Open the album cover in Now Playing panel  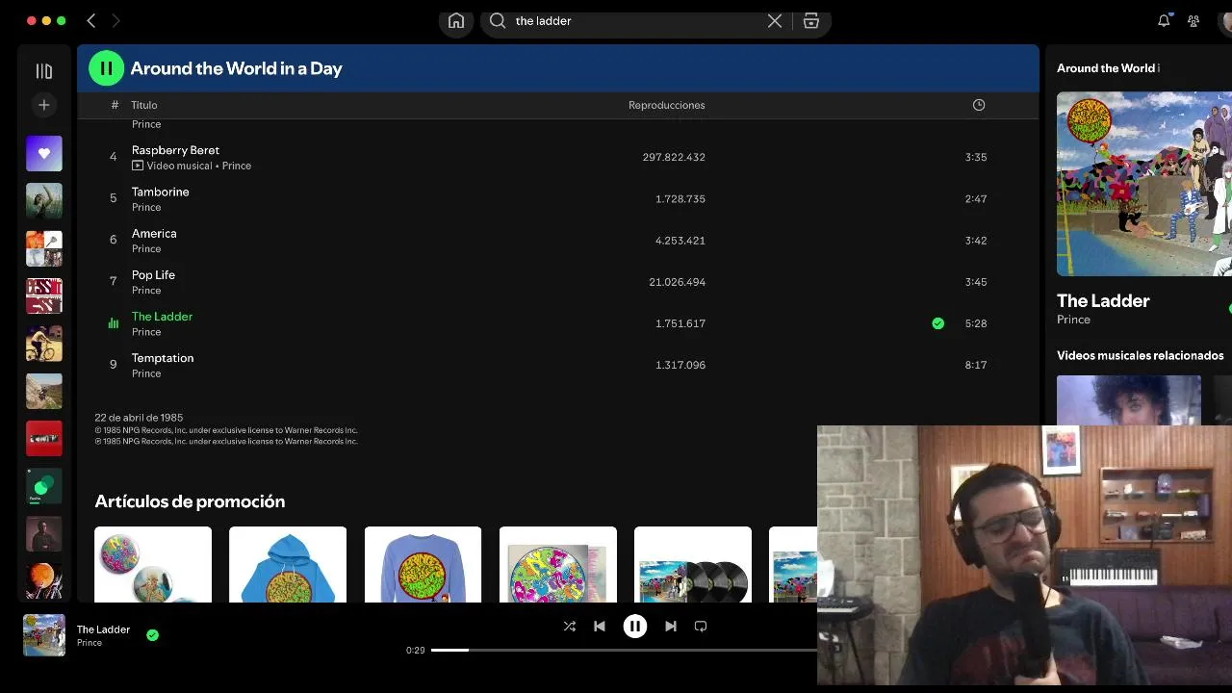pos(1144,184)
